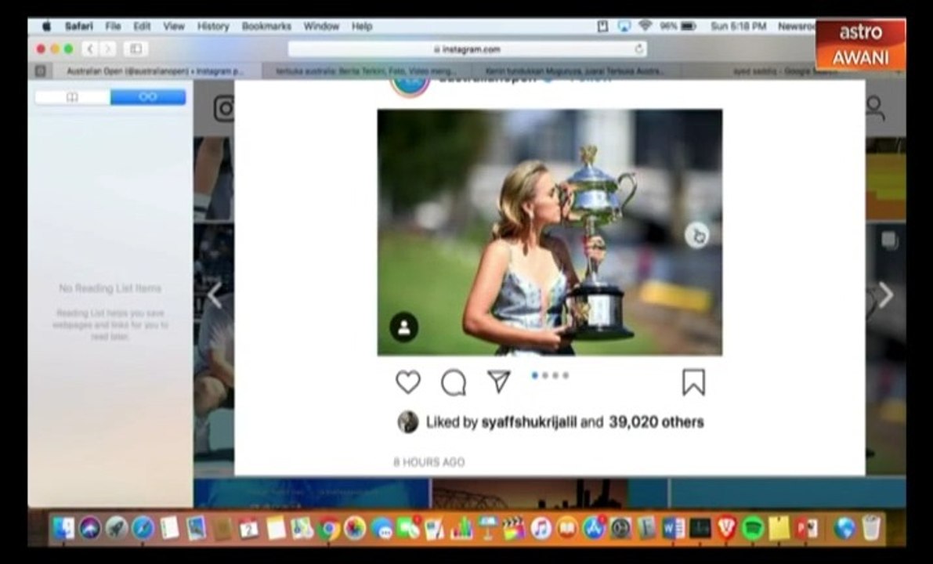Open the Help menu

362,26
